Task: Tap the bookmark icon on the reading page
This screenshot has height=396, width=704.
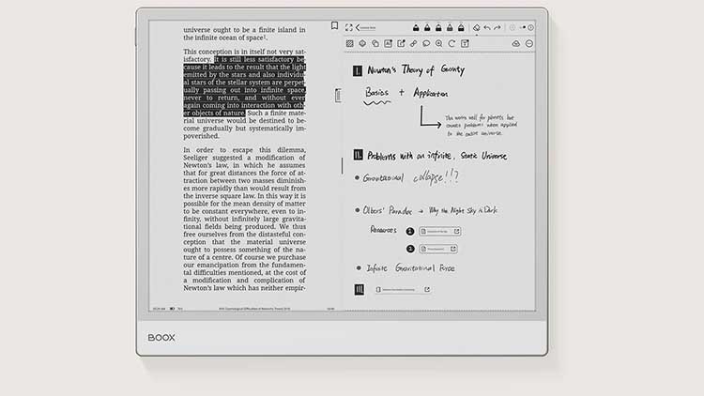Action: (x=335, y=26)
